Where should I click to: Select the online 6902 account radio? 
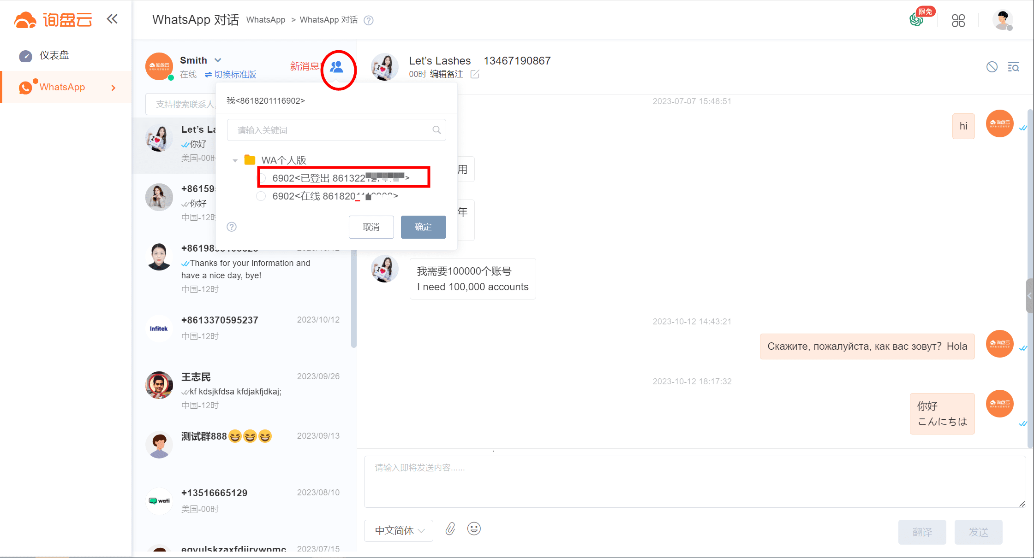coord(261,196)
